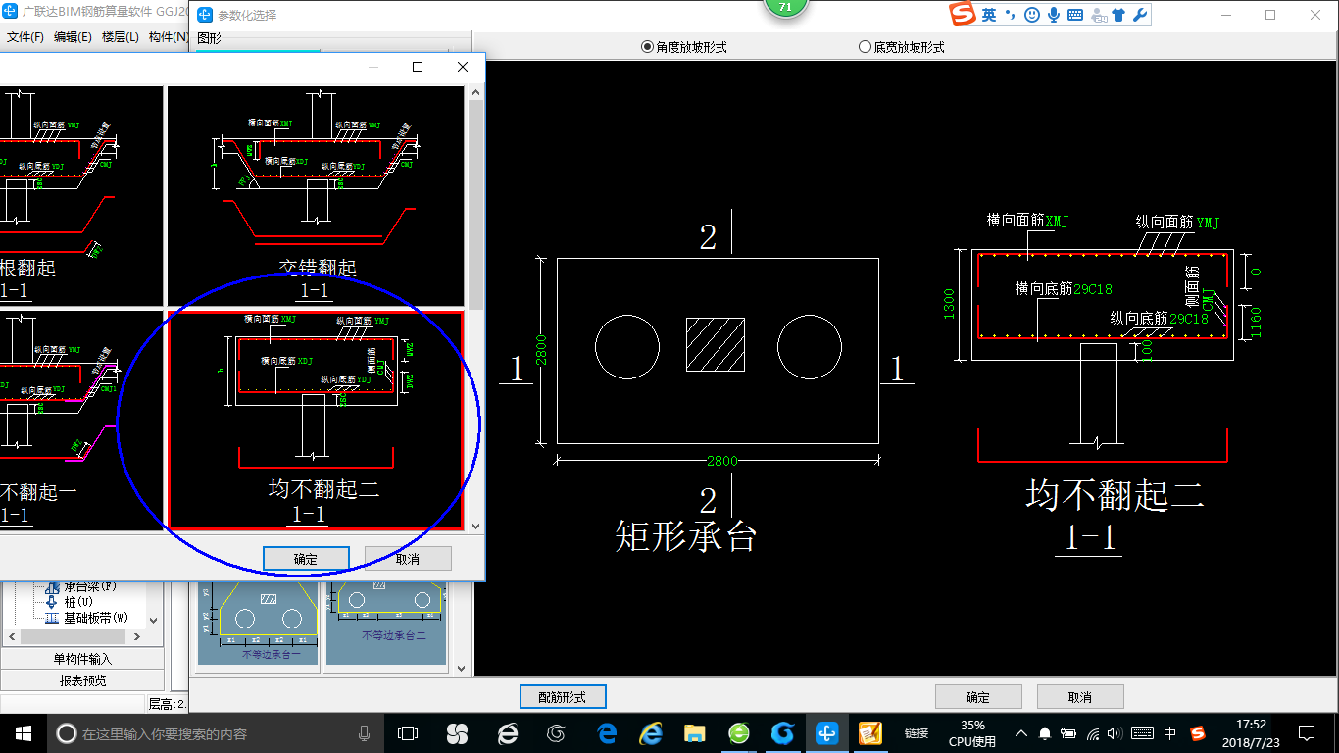The image size is (1339, 753).
Task: Toggle the Sogou 英 language mode indicator
Action: 990,15
